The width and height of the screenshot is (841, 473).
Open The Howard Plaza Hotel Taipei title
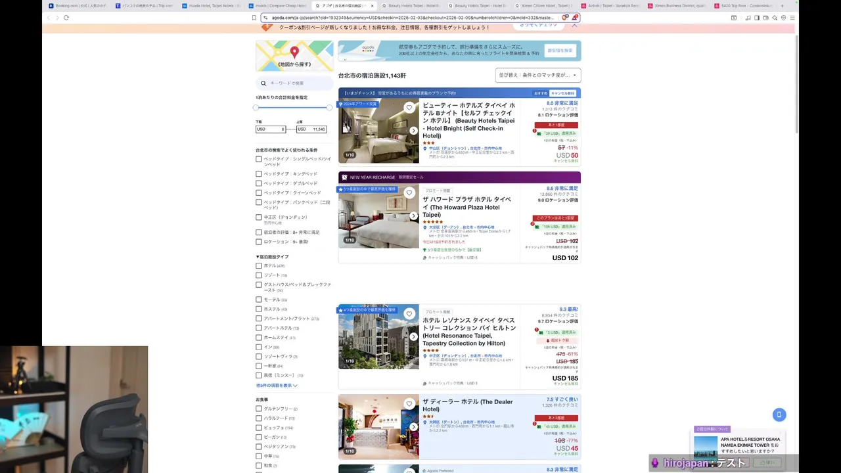click(x=466, y=207)
